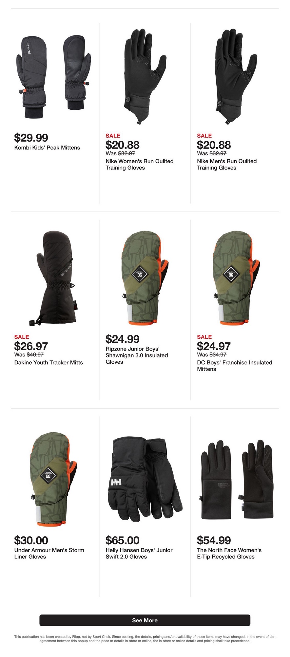Select Ripzone Junior Boys' Shawnigan 3.0 title

pos(137,355)
